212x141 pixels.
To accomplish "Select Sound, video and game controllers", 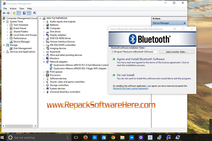I will click(67, 82).
